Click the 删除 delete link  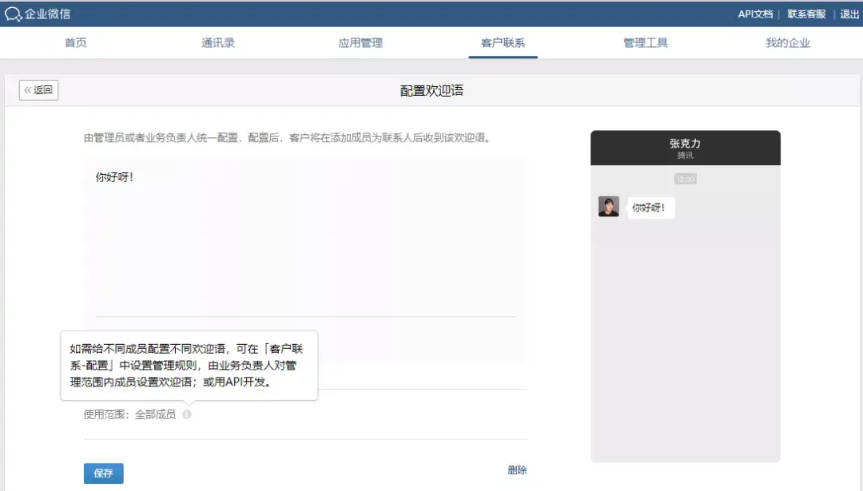pyautogui.click(x=519, y=471)
